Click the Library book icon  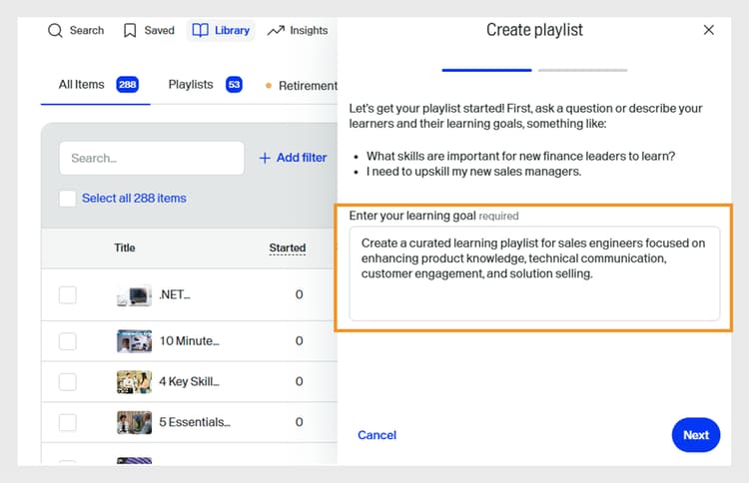point(200,31)
